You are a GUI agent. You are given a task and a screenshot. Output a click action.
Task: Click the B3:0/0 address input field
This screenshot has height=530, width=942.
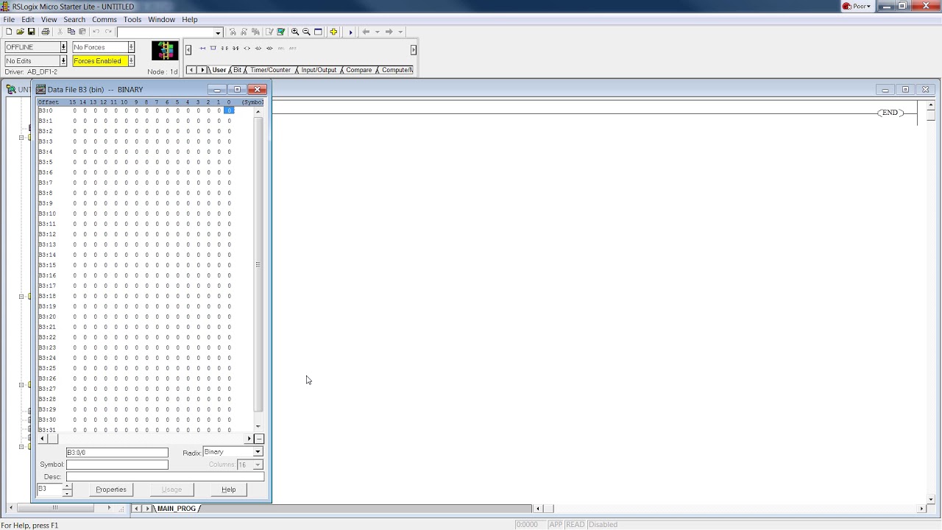117,452
